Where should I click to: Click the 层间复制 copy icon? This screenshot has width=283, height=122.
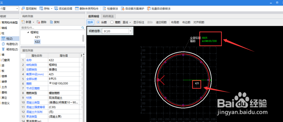[23, 8]
